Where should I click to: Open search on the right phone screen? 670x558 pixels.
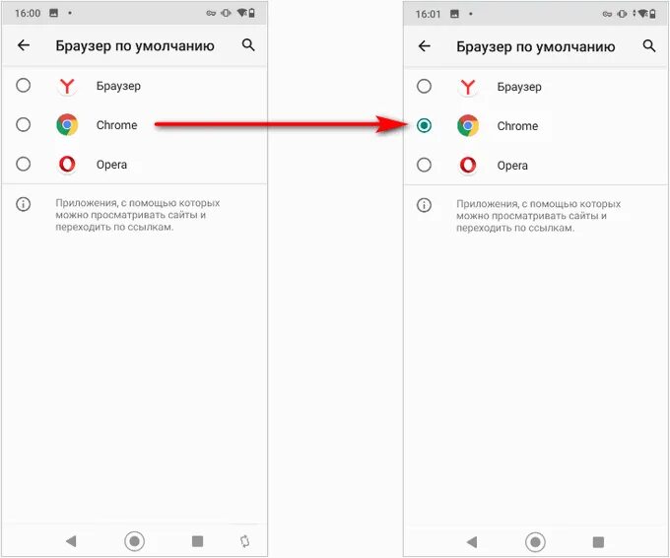point(649,45)
